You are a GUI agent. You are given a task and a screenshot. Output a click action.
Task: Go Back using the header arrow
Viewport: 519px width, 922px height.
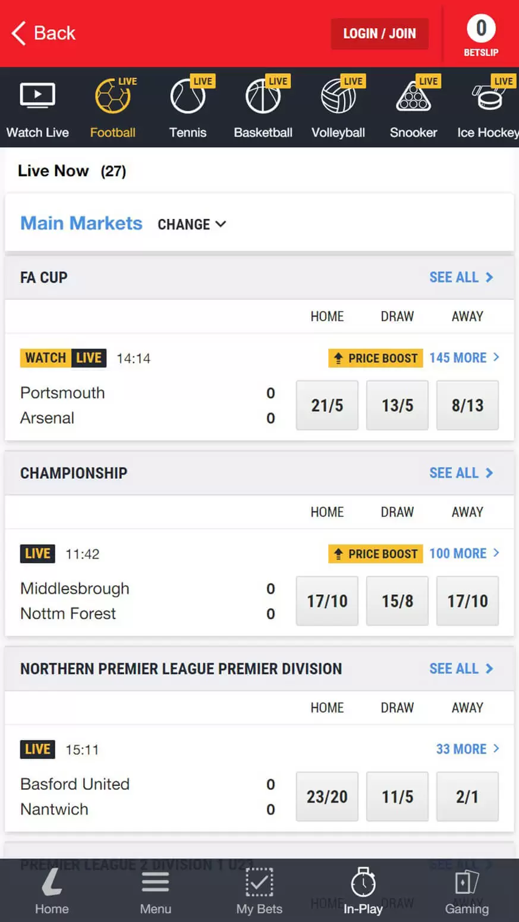[44, 33]
